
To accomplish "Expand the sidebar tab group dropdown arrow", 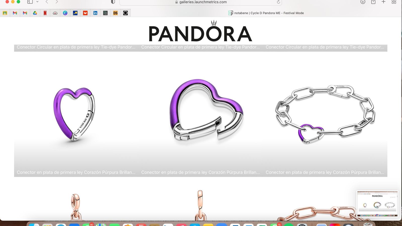I will coord(37,2).
